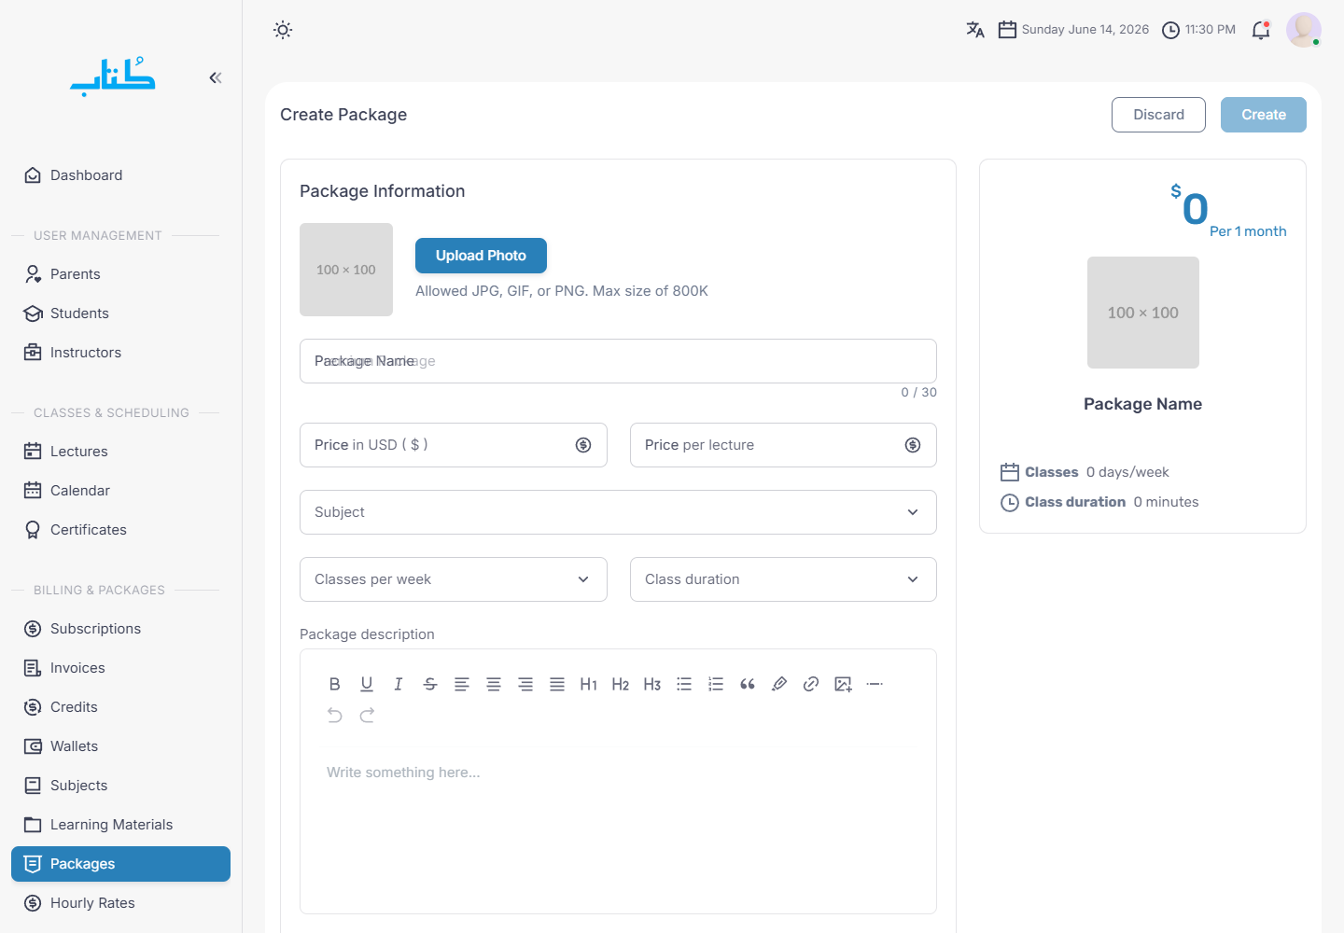The height and width of the screenshot is (933, 1344).
Task: Undo last editor change
Action: [335, 715]
